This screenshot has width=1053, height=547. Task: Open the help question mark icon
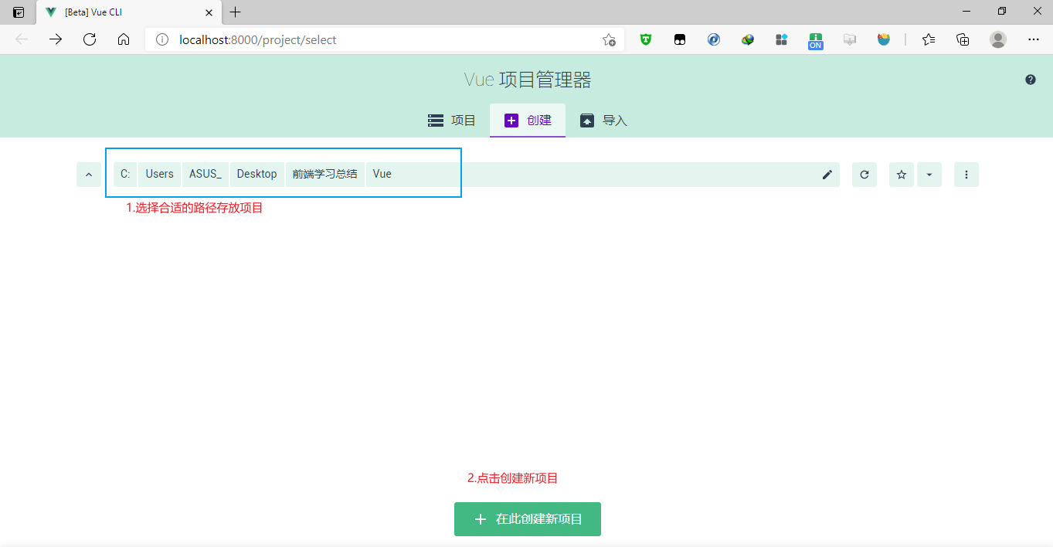click(1031, 80)
